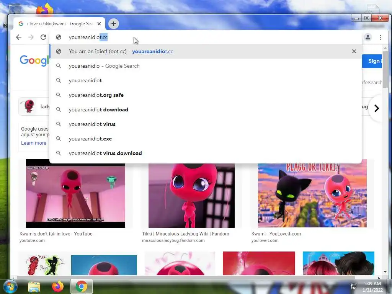Click the horizontal scrollbar at page bottom
The width and height of the screenshot is (392, 294).
[x=186, y=277]
